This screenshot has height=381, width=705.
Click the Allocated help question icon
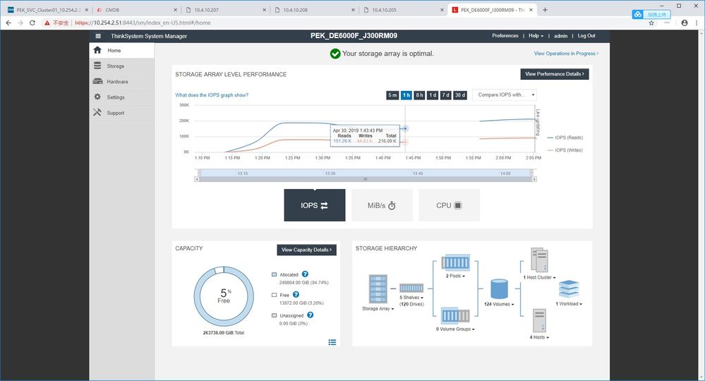tap(305, 274)
